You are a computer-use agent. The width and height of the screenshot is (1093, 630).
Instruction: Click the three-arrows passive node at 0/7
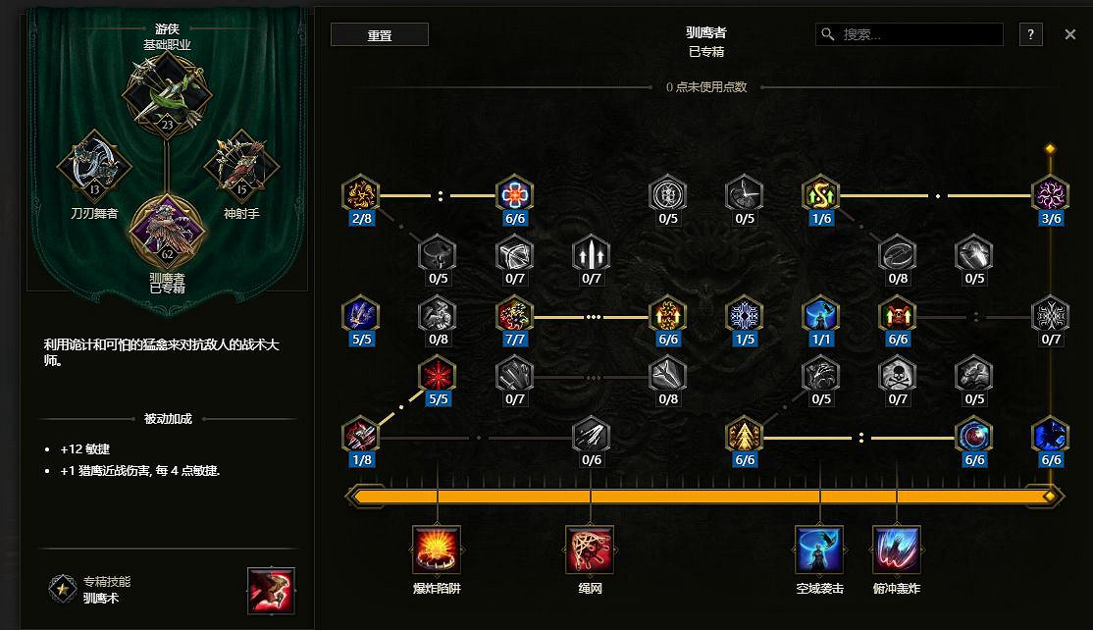[591, 254]
